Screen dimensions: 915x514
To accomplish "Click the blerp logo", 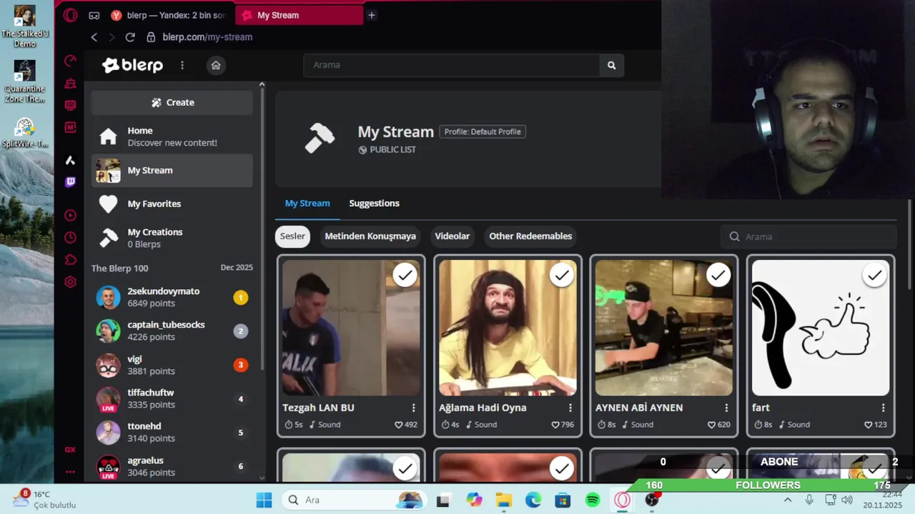I will coord(132,65).
